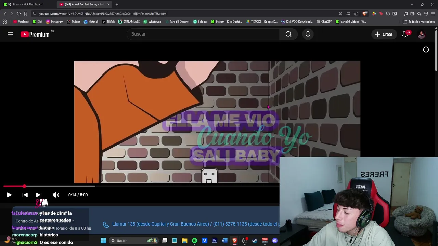Show video info icon at top right

click(x=426, y=50)
